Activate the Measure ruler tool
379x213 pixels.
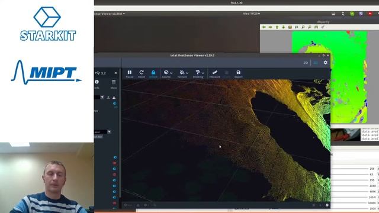click(x=214, y=73)
